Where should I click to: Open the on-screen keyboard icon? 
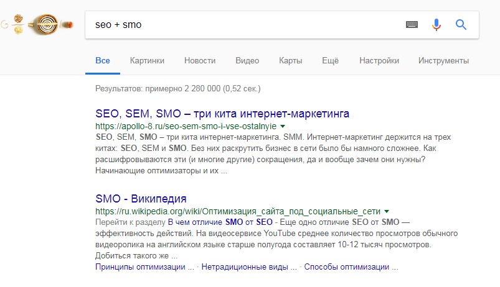(x=412, y=25)
